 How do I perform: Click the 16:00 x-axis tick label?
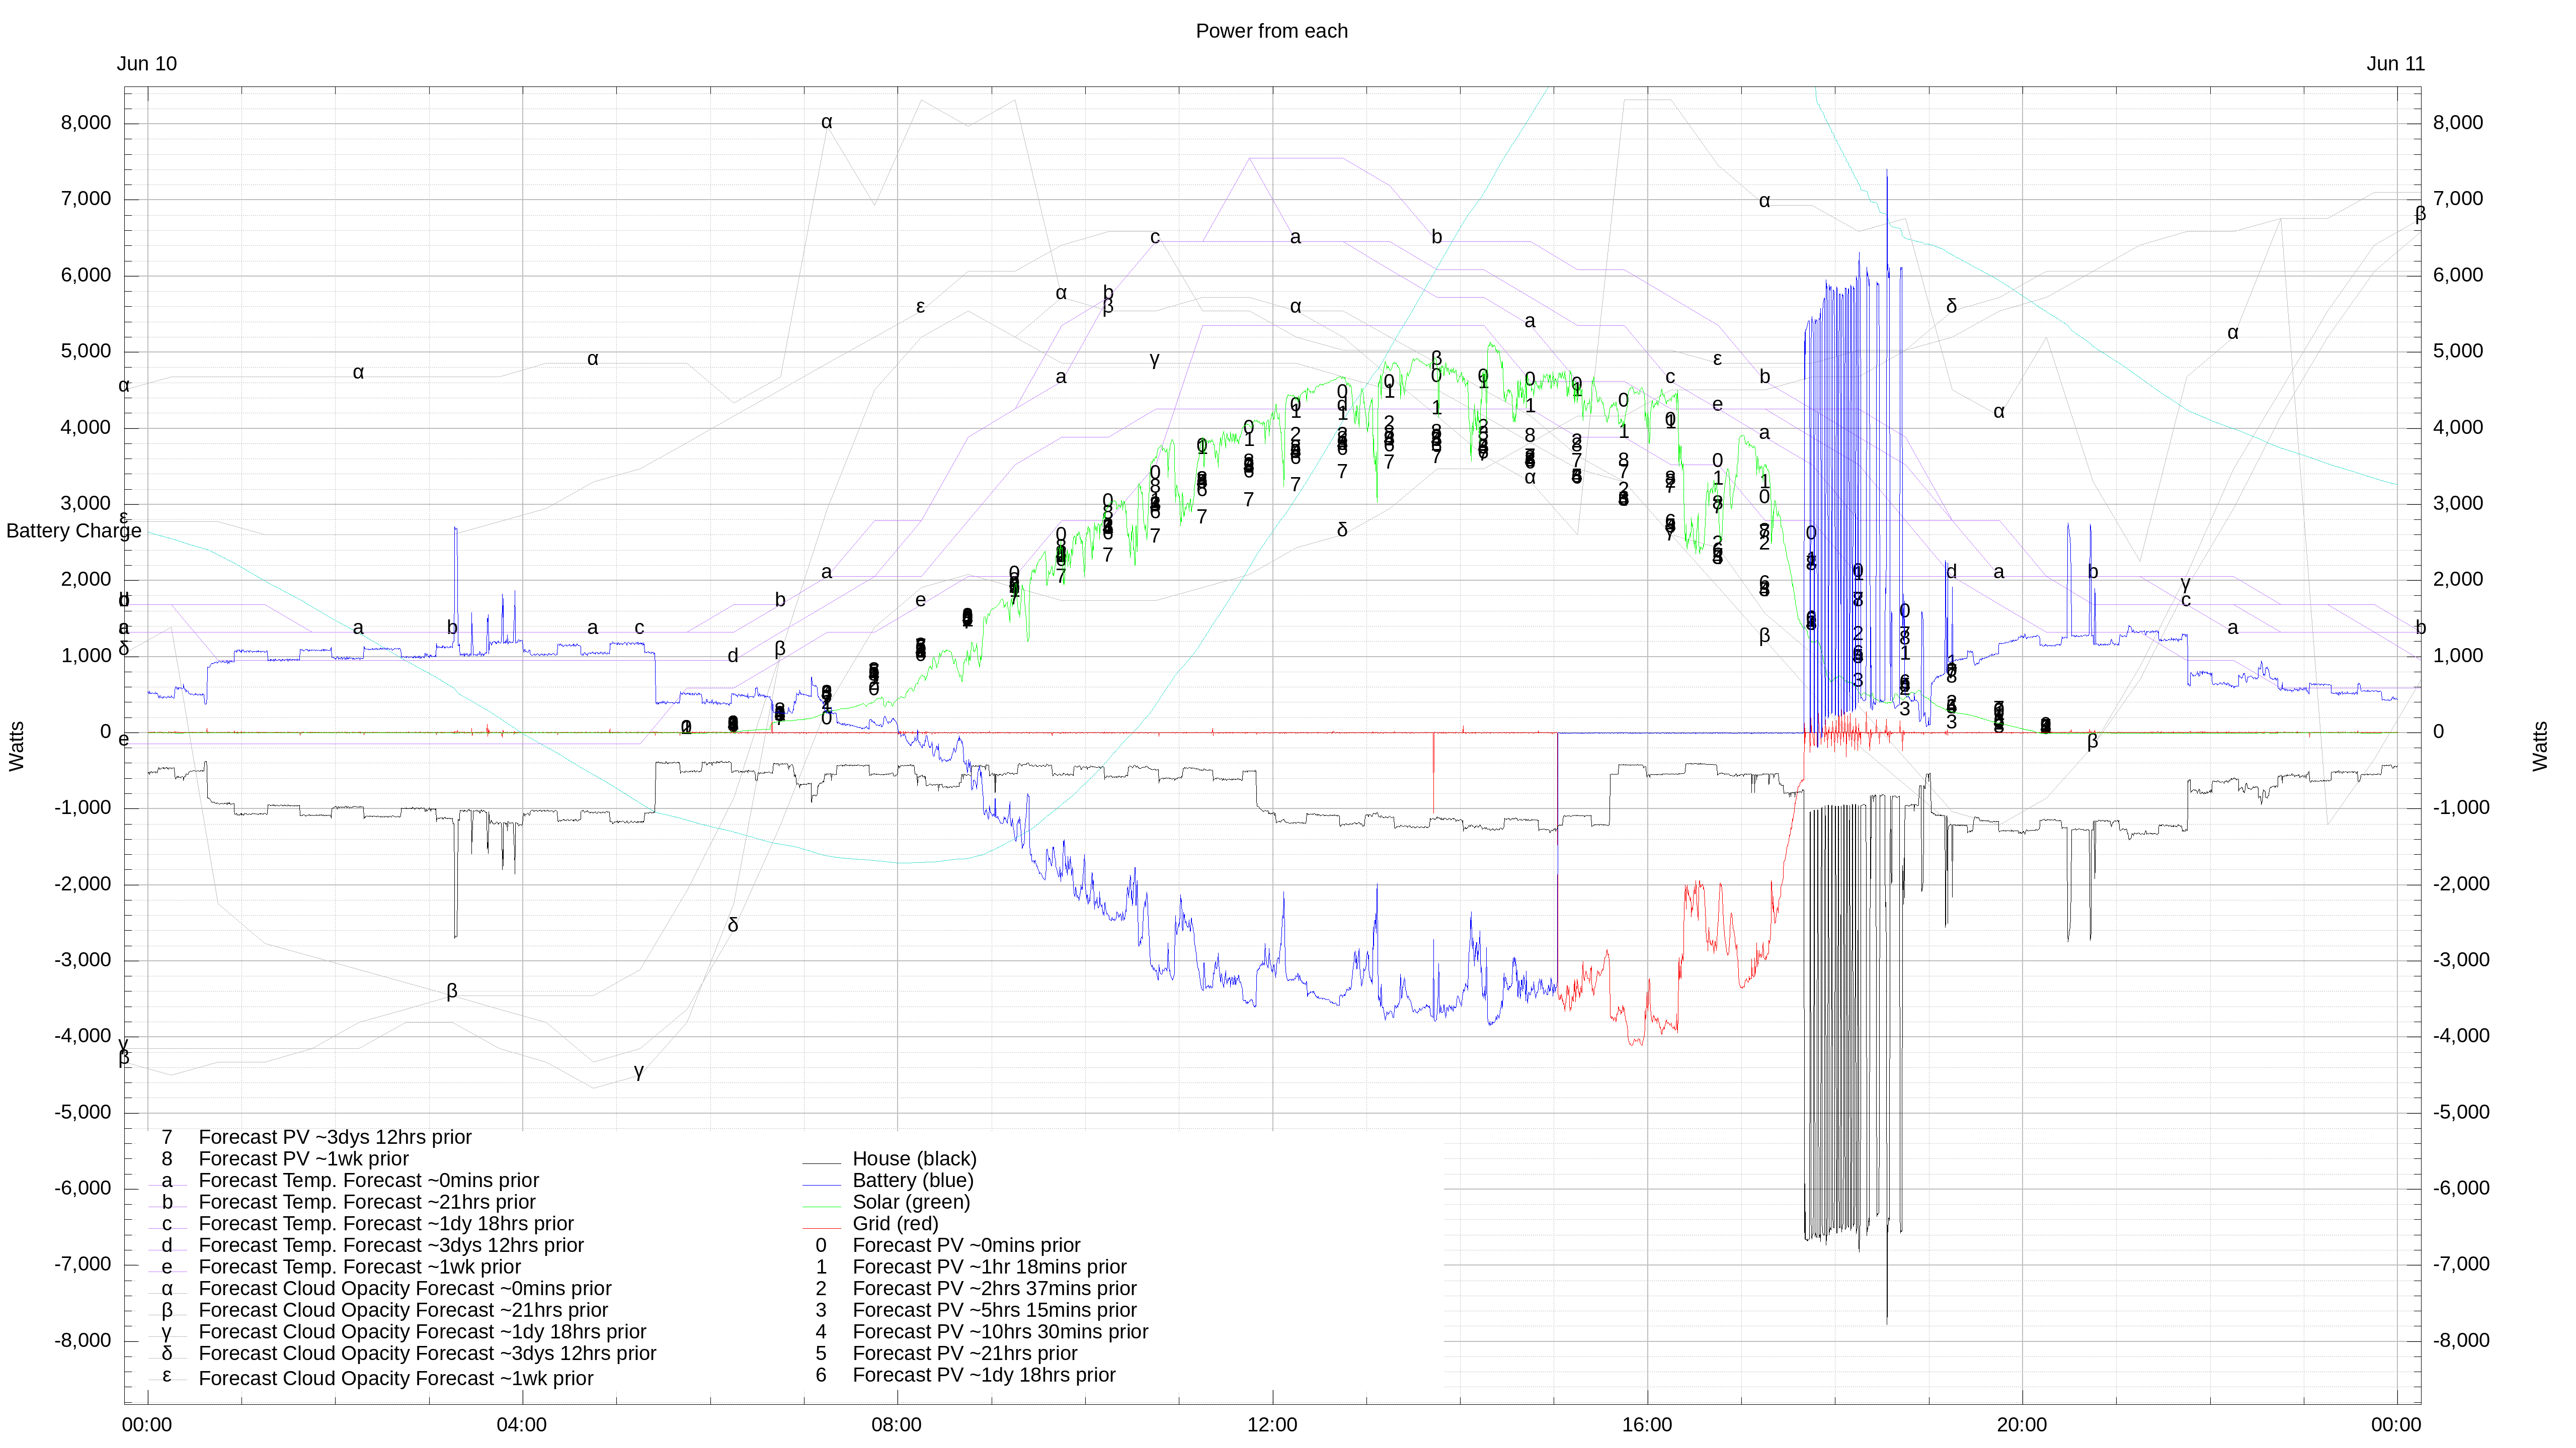point(1647,1425)
